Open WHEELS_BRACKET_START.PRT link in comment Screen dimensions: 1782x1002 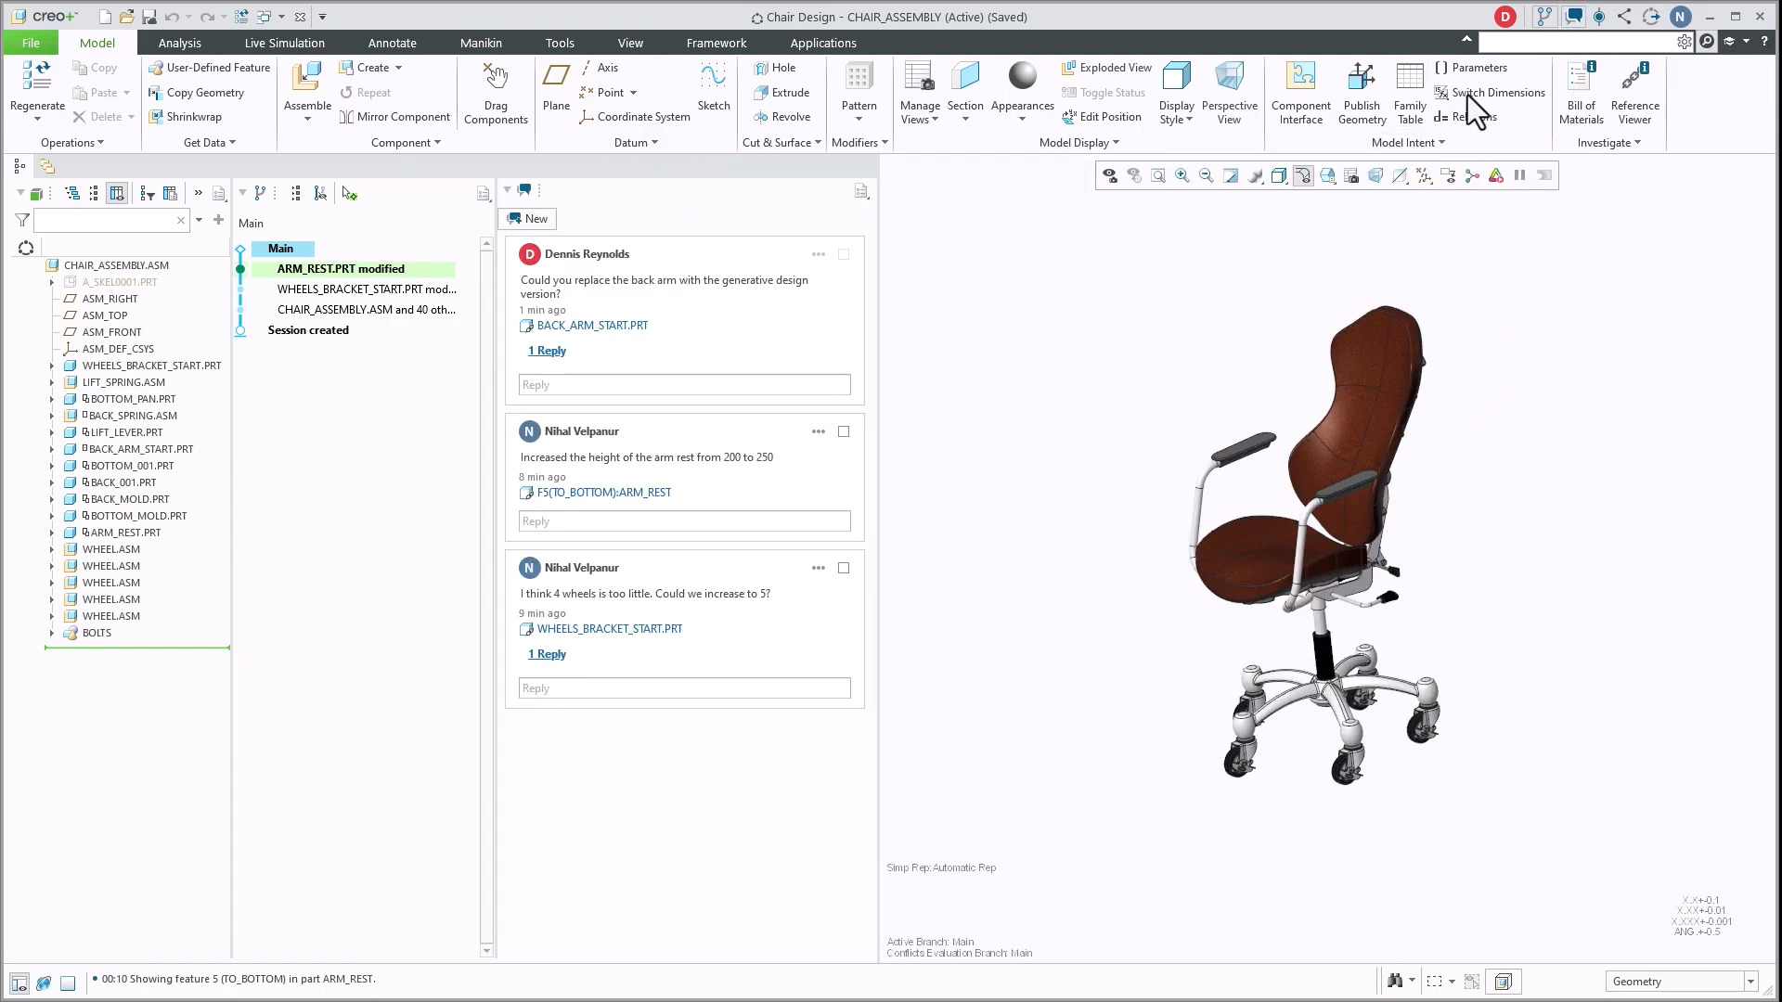tap(609, 629)
